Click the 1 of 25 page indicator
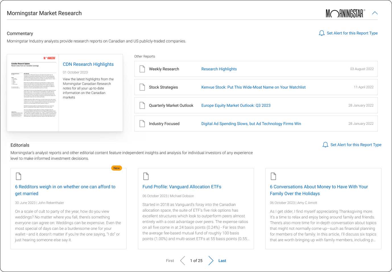The width and height of the screenshot is (392, 272). pyautogui.click(x=196, y=261)
